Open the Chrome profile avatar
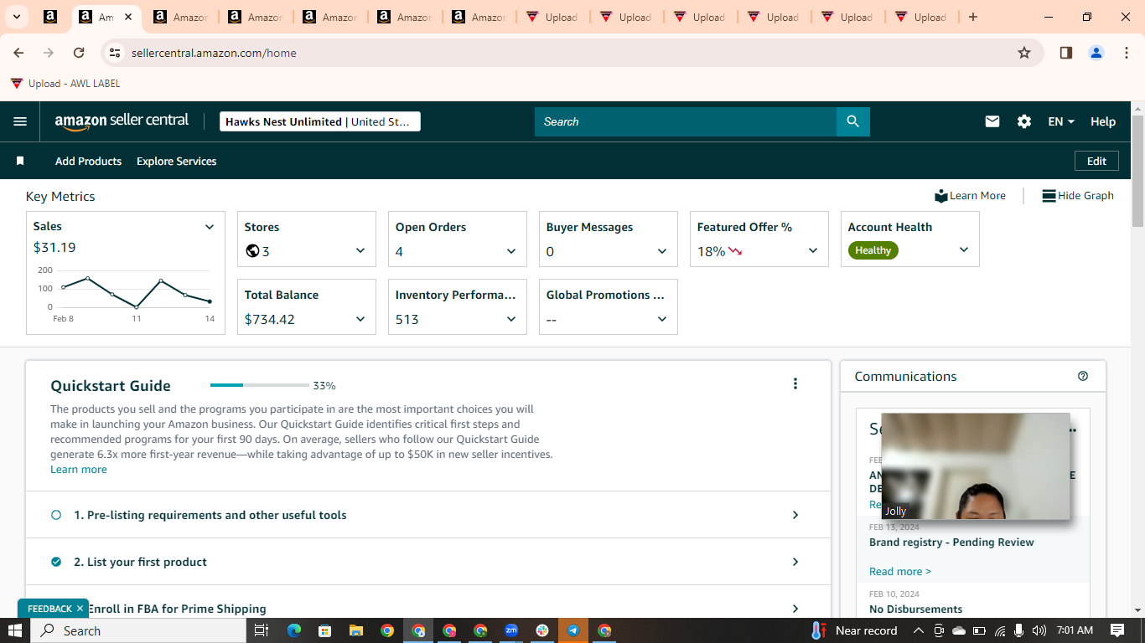The width and height of the screenshot is (1145, 643). 1096,53
